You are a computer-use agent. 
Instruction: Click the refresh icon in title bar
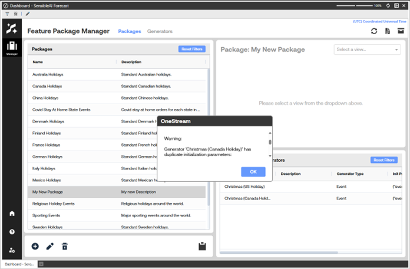tap(388, 5)
